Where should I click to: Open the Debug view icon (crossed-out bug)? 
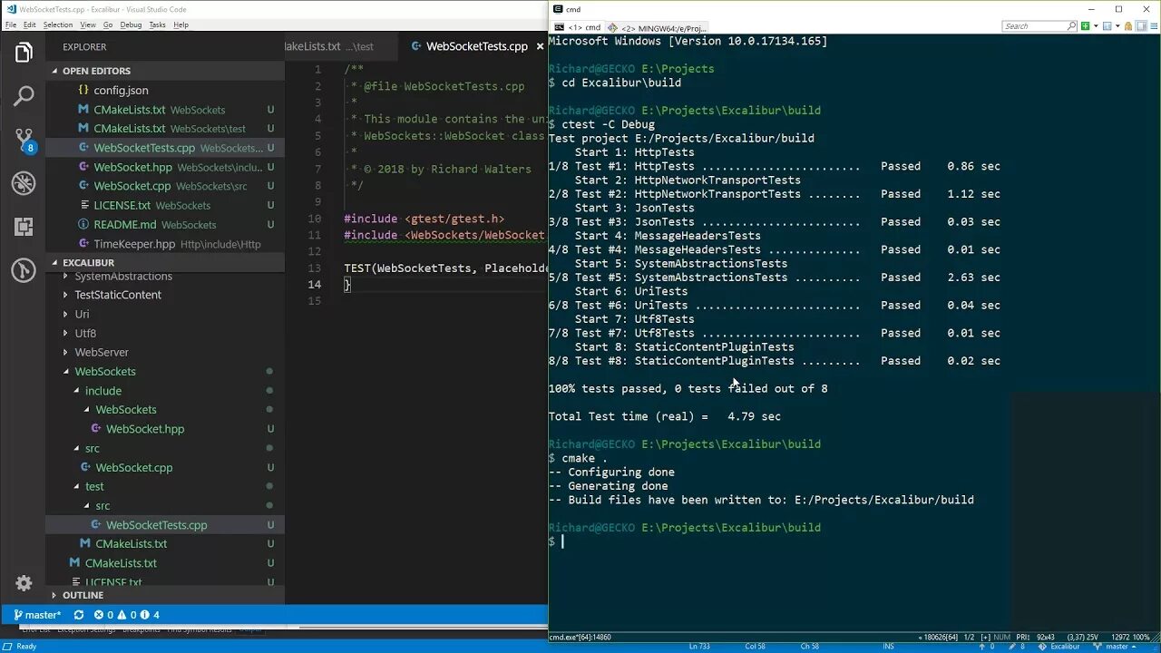pos(24,183)
